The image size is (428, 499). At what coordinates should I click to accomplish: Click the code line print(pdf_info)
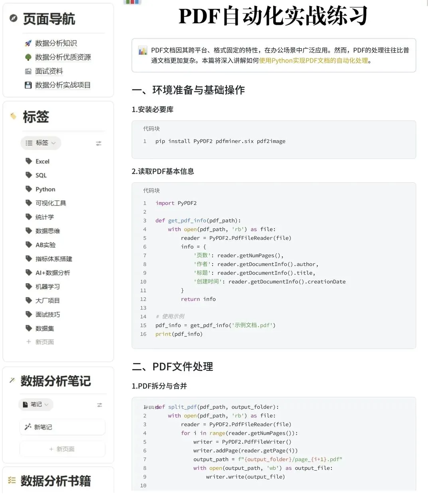[179, 334]
